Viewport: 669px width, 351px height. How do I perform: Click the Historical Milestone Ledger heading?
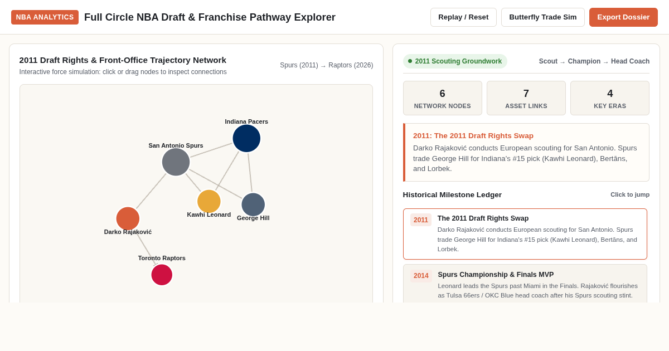pos(452,194)
